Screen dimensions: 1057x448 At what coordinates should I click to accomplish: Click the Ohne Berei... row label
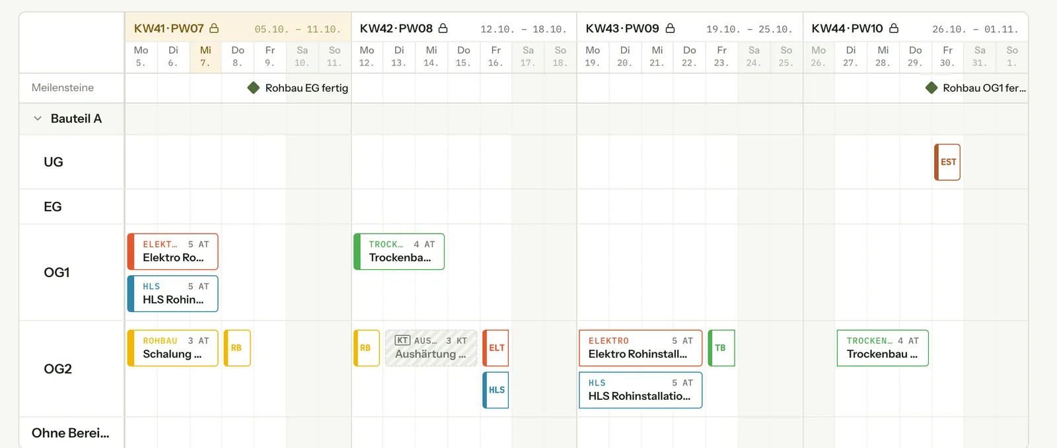(x=71, y=433)
